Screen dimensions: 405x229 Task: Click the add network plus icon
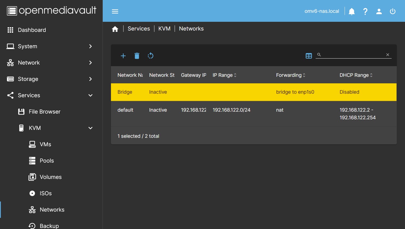point(123,56)
